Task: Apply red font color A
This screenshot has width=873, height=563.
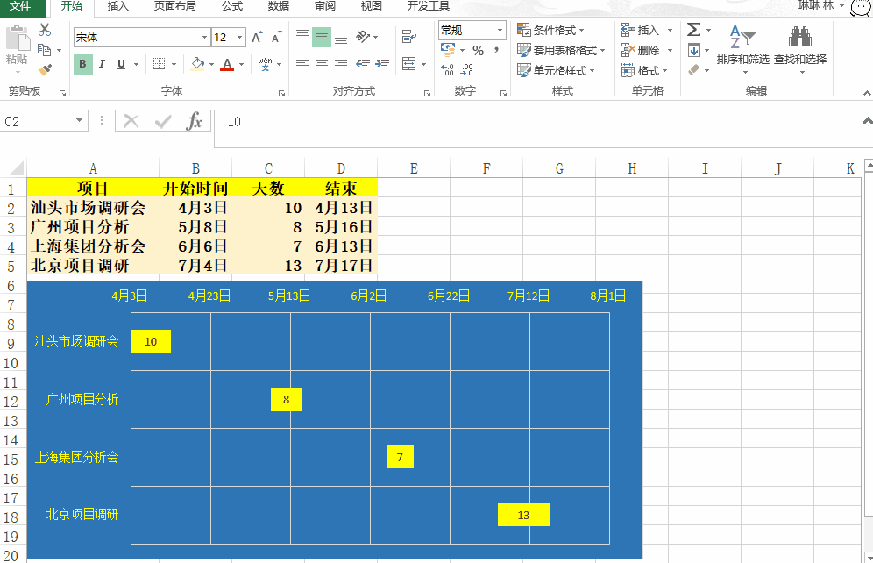Action: tap(227, 64)
